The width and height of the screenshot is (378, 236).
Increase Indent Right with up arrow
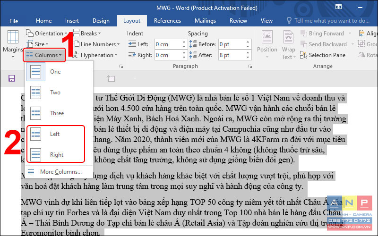coord(184,53)
